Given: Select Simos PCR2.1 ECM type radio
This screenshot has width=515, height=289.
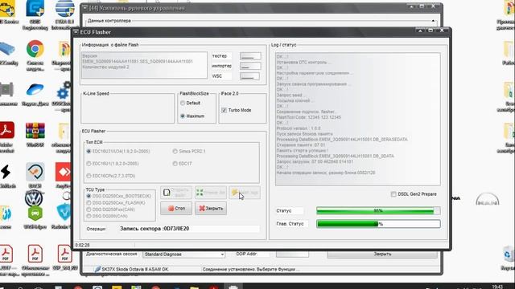Looking at the screenshot, I should [175, 152].
